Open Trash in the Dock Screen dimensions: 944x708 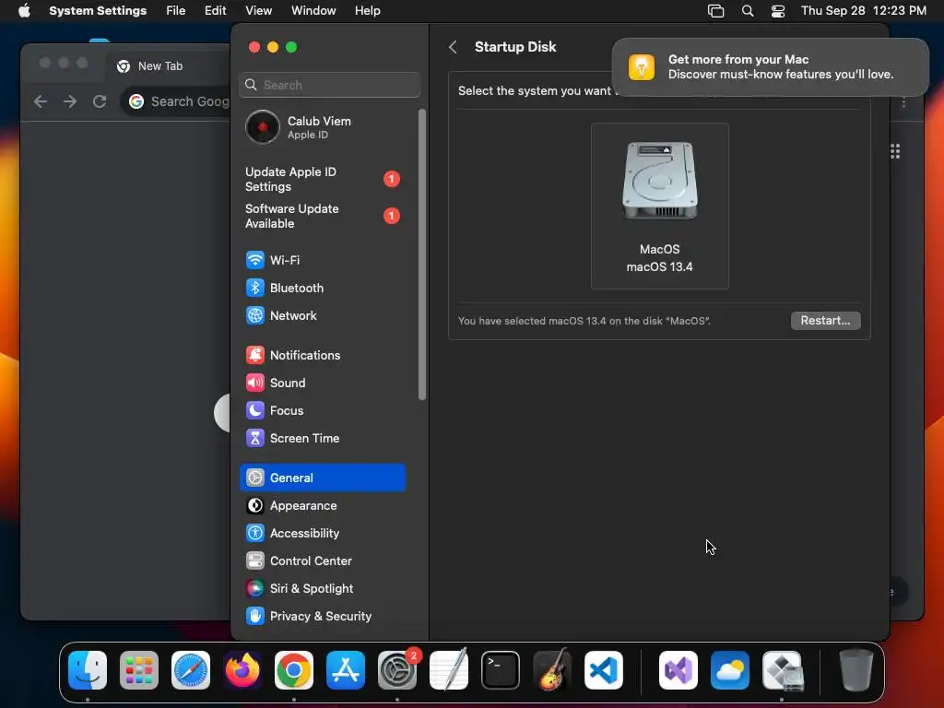856,670
